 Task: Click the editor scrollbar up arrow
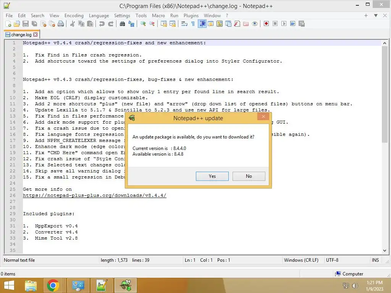pyautogui.click(x=385, y=43)
